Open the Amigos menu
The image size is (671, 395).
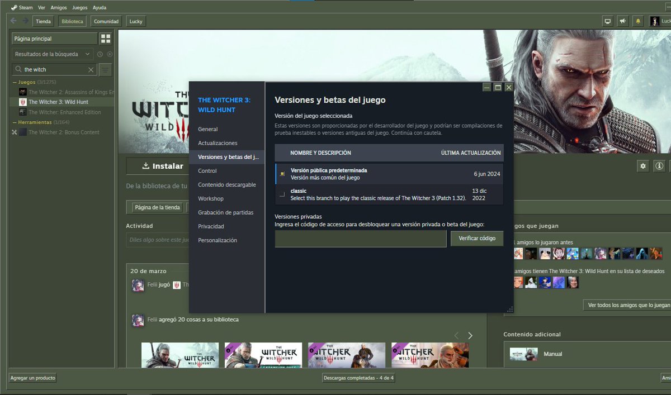[59, 8]
